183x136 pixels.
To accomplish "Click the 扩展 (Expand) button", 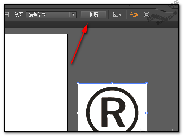I will pos(93,14).
